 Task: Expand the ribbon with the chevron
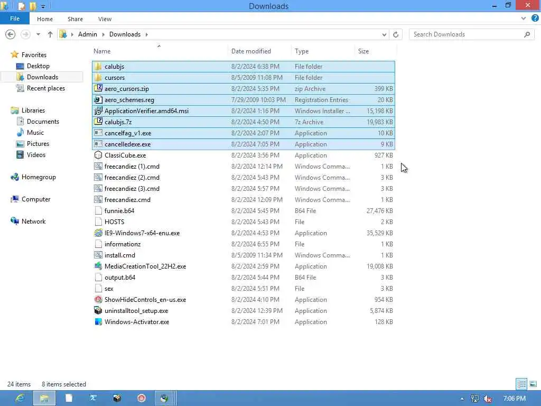tap(524, 19)
